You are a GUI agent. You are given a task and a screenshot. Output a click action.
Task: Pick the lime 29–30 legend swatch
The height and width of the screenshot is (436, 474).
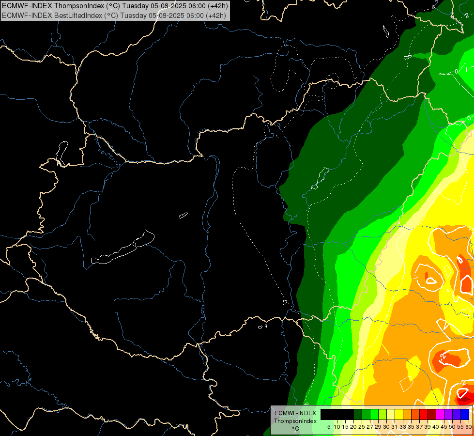point(382,414)
